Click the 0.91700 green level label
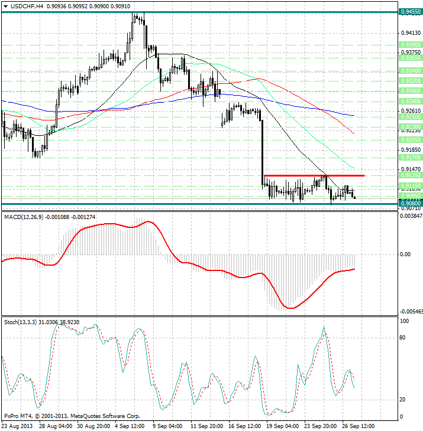 [x=411, y=158]
